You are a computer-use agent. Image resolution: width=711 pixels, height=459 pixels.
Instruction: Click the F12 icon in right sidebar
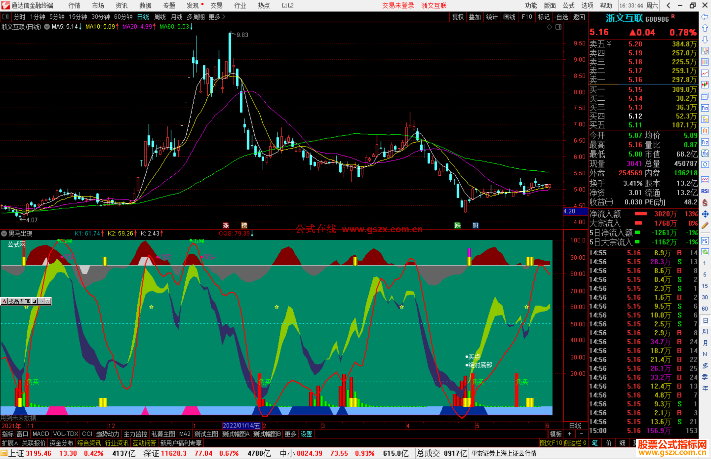pyautogui.click(x=705, y=142)
